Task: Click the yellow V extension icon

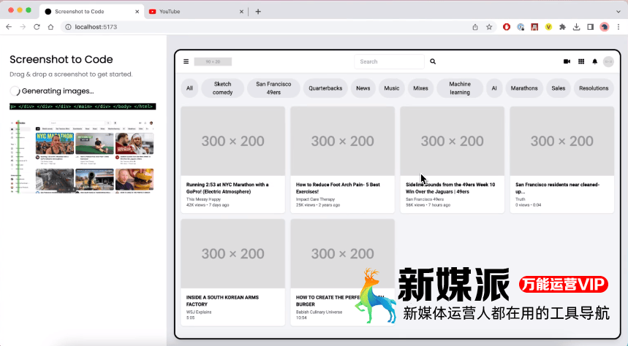Action: tap(548, 27)
